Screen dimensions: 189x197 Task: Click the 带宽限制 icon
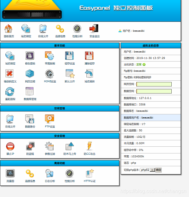click(x=50, y=56)
